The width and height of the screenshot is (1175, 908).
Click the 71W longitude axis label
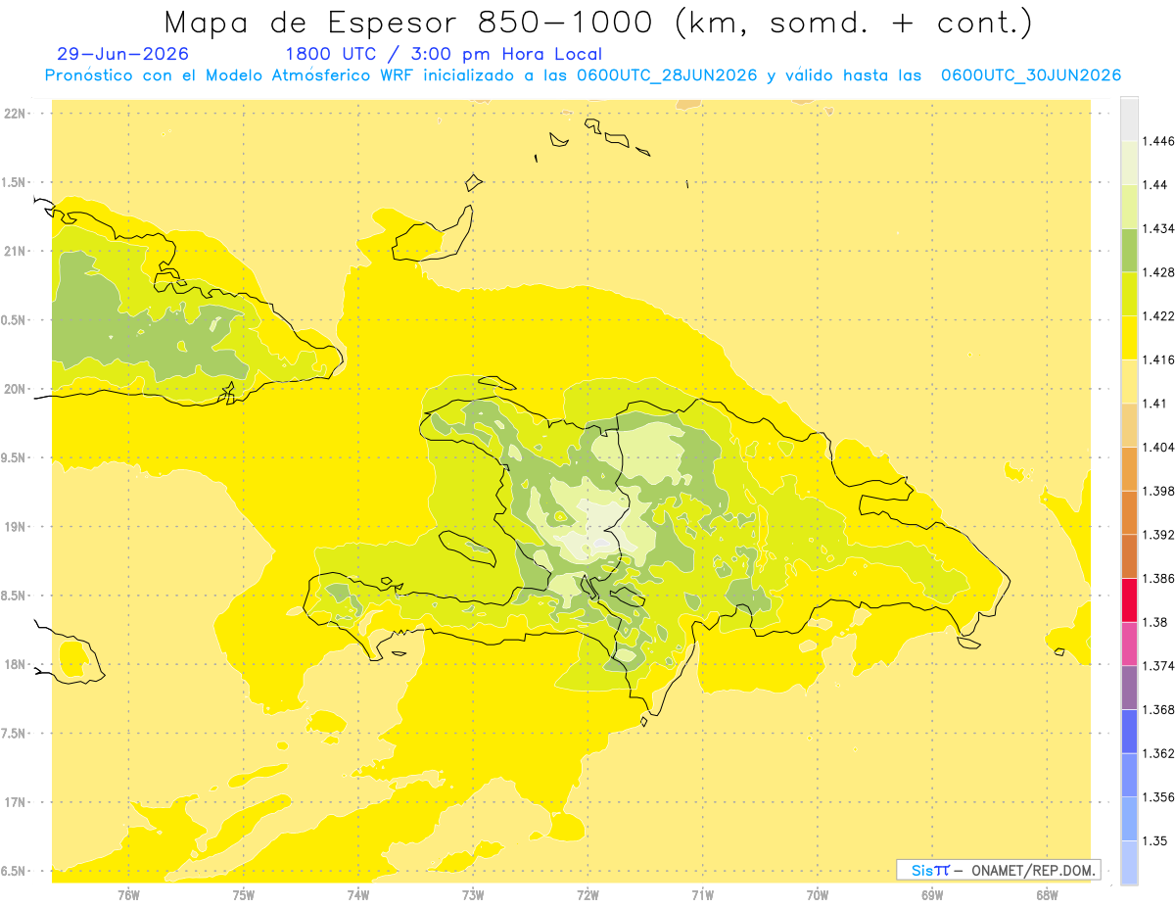[x=702, y=894]
